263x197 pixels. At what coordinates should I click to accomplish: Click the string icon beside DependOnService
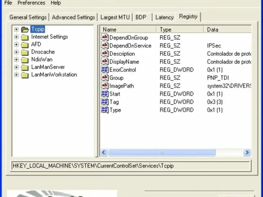coord(105,45)
